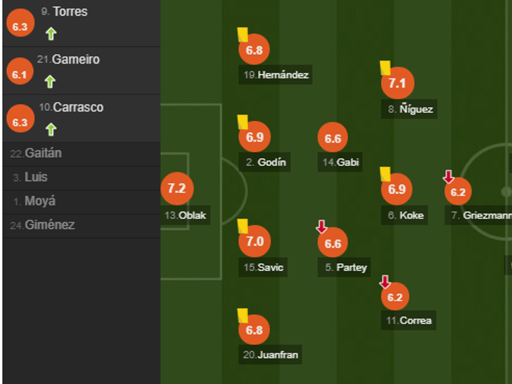512x384 pixels.
Task: Click Ñíguez's 7.1 rating circle
Action: (x=397, y=83)
